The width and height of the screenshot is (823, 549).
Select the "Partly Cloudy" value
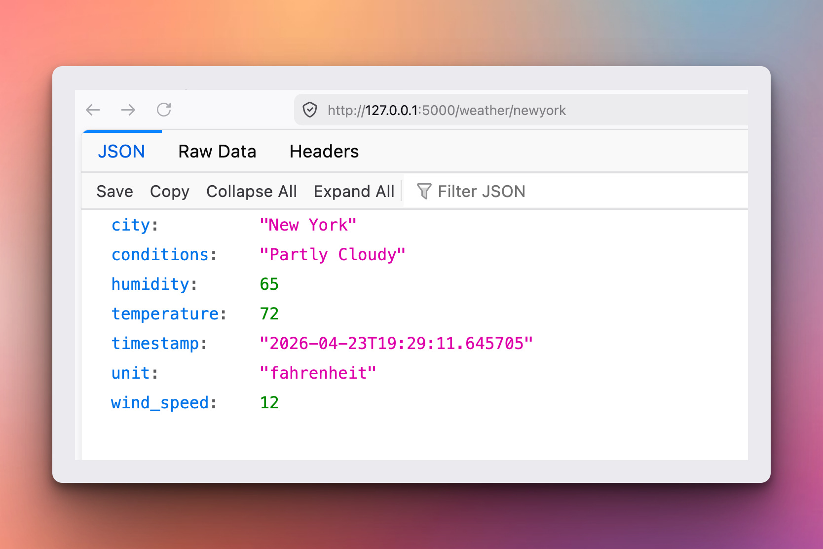[x=333, y=255]
